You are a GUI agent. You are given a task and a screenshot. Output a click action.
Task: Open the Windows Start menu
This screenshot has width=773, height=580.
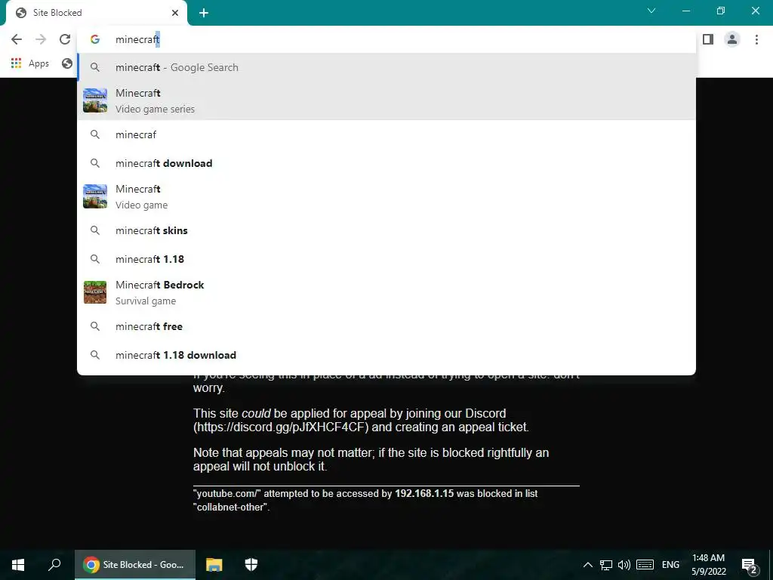click(x=18, y=565)
